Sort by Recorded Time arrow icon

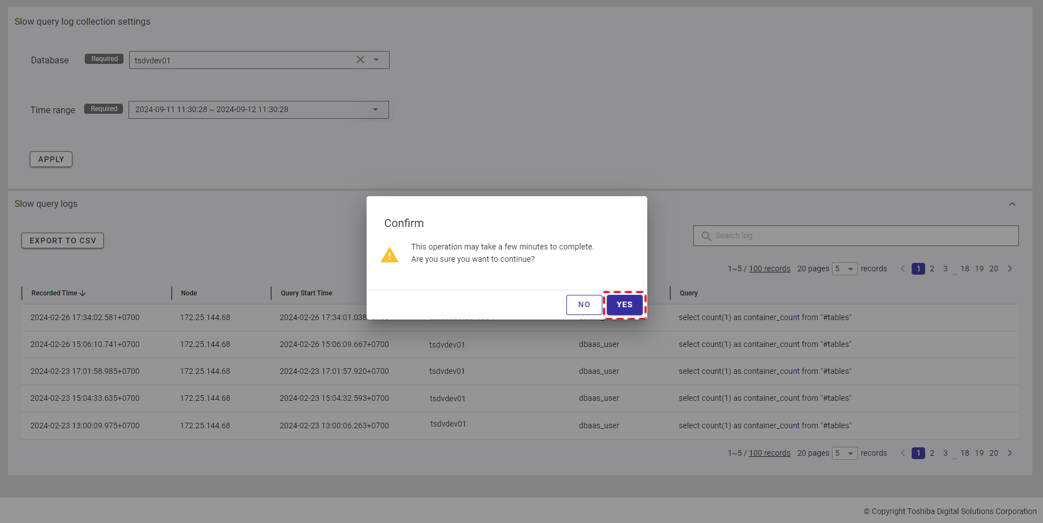[83, 293]
